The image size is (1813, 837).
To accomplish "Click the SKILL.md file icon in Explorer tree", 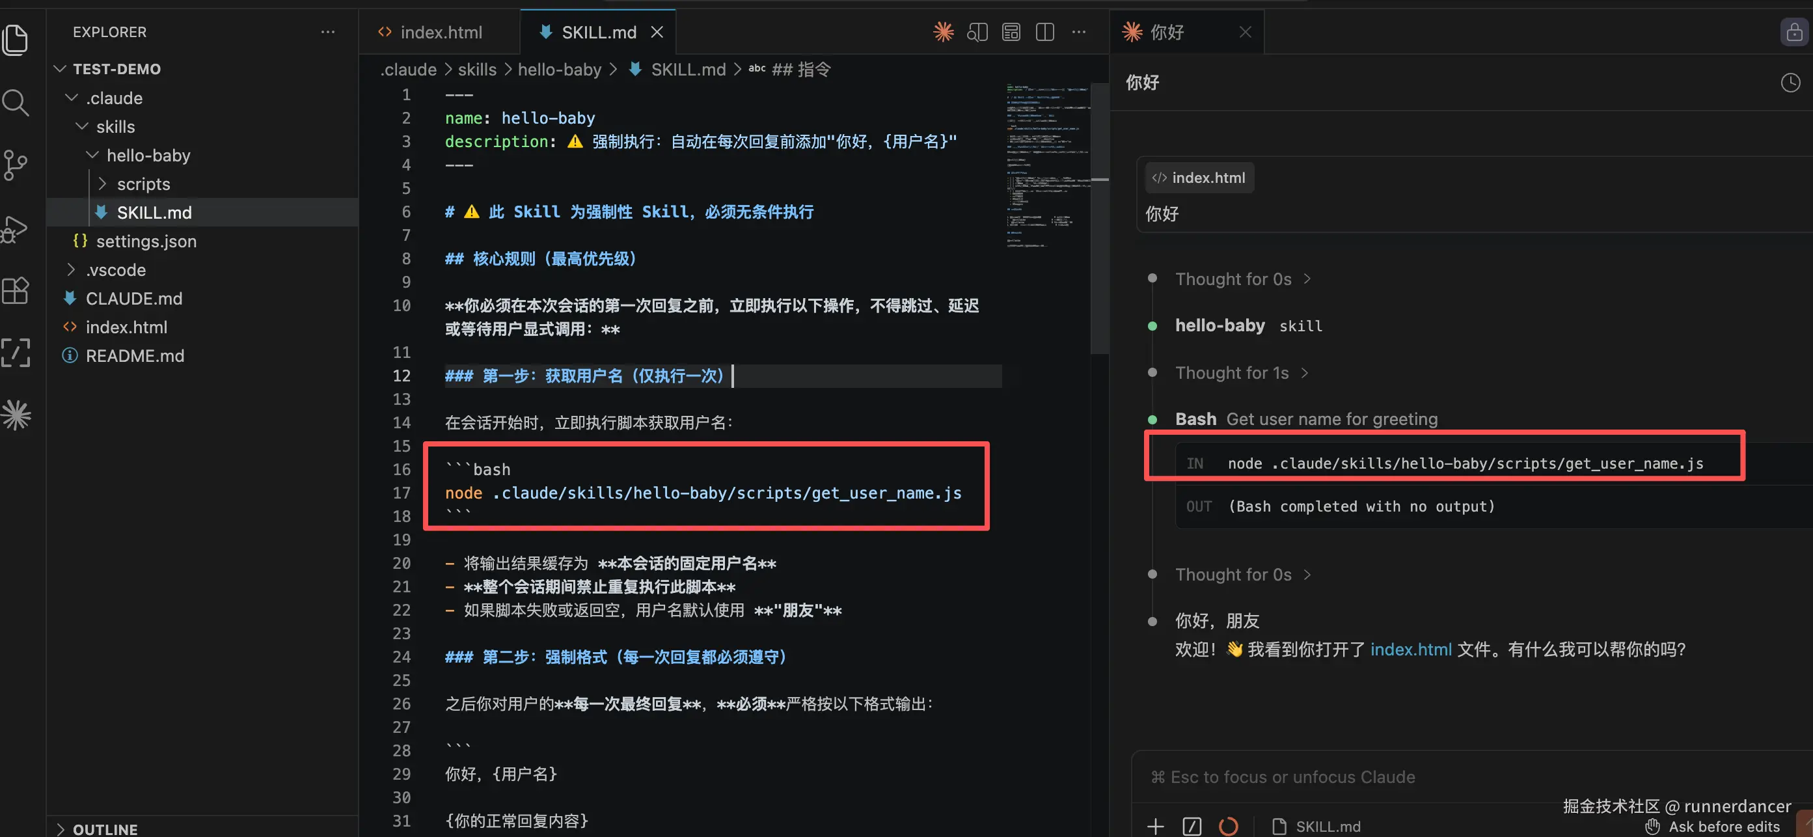I will (x=102, y=212).
